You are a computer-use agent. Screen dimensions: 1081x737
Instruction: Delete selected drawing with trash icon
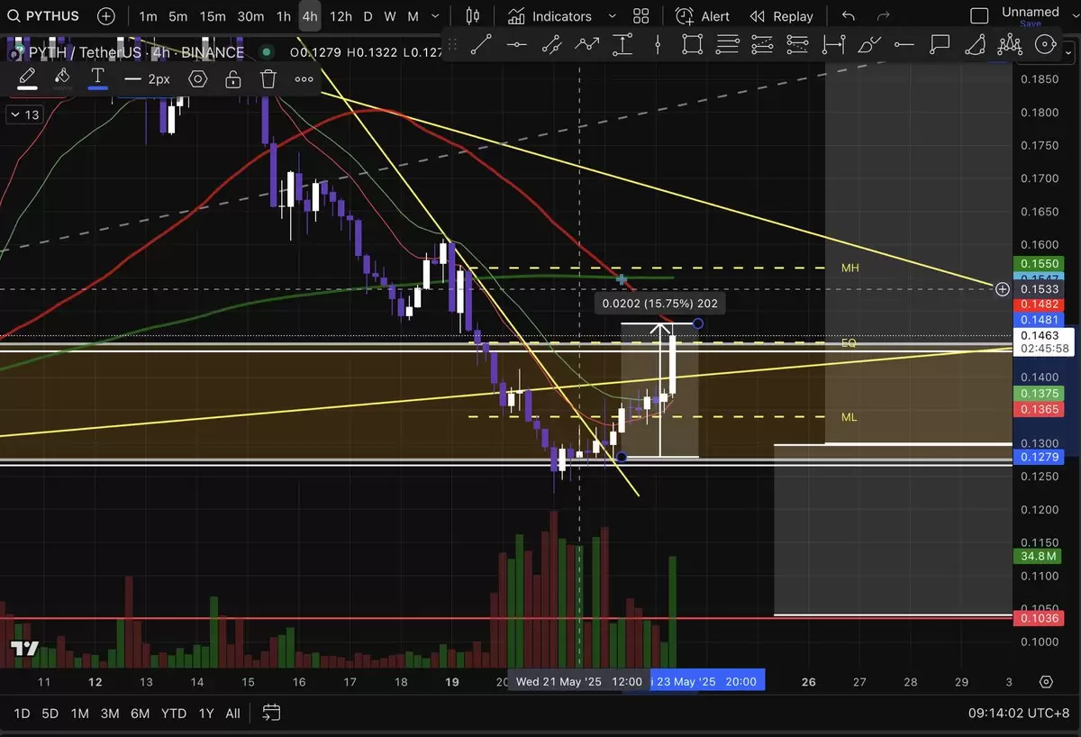click(268, 79)
